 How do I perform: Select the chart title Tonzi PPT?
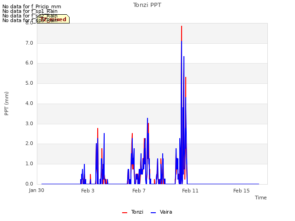coord(147,5)
